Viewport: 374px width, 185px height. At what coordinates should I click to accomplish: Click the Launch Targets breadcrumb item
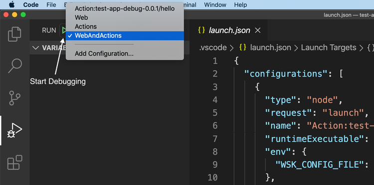(329, 48)
